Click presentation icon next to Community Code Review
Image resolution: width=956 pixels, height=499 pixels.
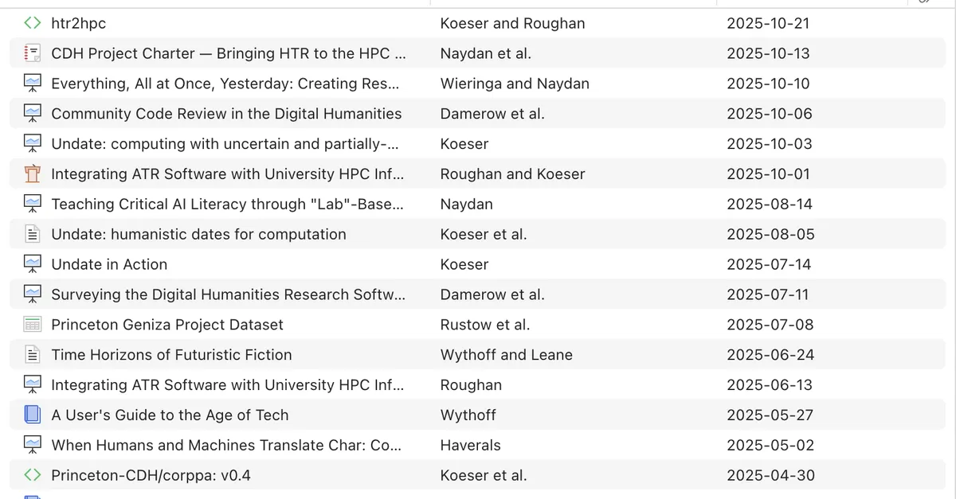(32, 114)
